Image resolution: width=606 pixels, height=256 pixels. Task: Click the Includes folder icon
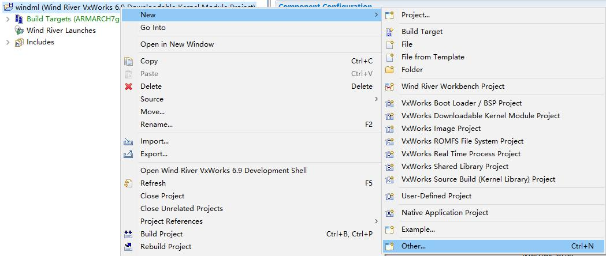tap(19, 43)
